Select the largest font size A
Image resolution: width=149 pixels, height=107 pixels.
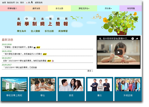[32, 2]
